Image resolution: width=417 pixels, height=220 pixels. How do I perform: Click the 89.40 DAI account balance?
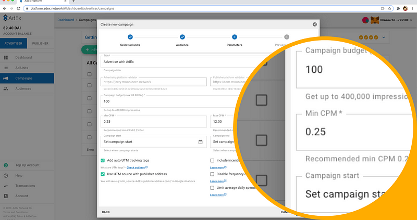click(x=12, y=28)
